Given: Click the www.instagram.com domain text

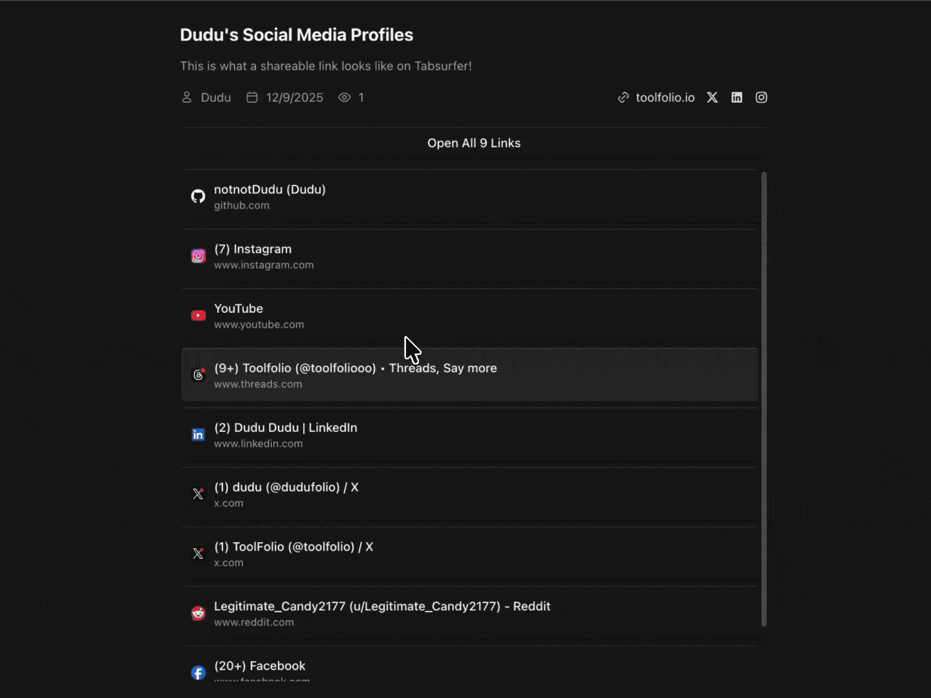Looking at the screenshot, I should tap(264, 265).
